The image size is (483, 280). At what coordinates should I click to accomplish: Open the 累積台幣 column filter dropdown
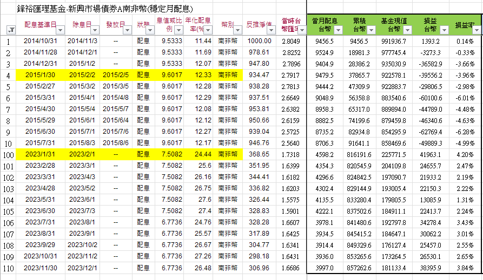[x=372, y=30]
